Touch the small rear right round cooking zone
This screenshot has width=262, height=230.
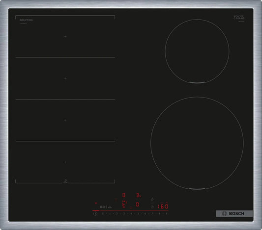[197, 51]
